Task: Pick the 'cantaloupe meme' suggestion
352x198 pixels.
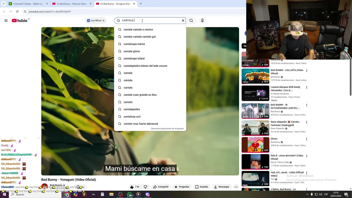Action: tap(150, 44)
